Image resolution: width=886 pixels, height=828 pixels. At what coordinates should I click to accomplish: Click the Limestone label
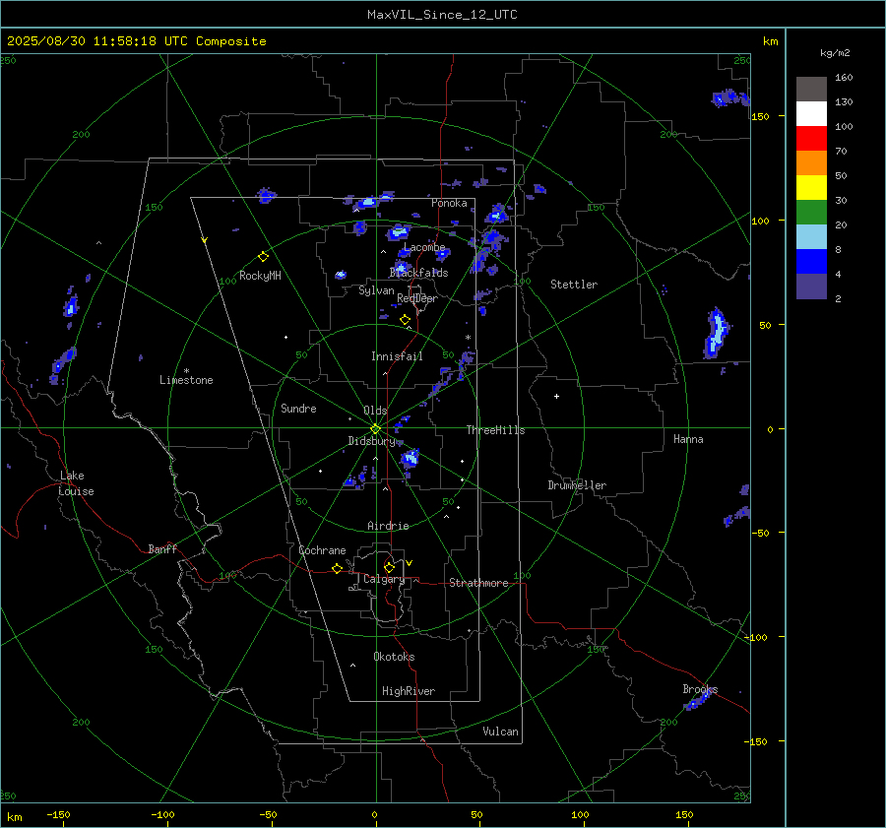(186, 380)
